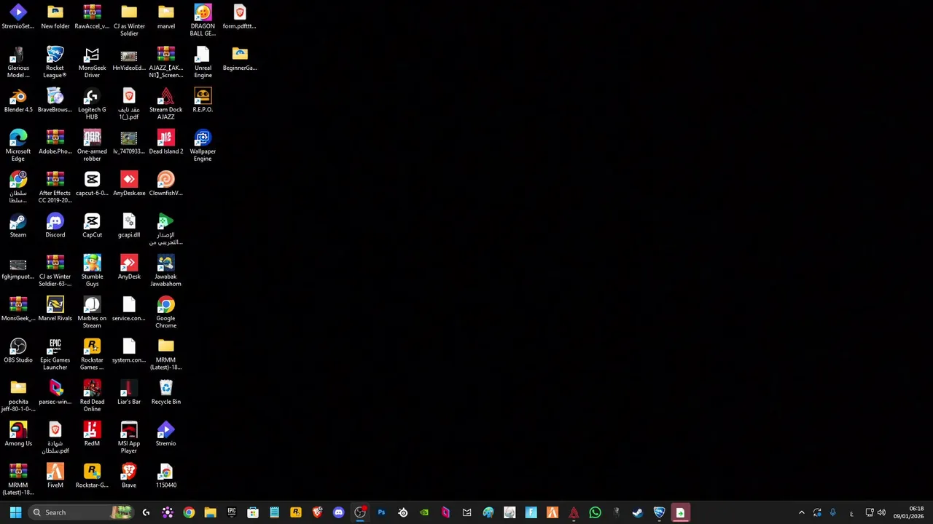The height and width of the screenshot is (524, 933).
Task: Select Dead Island 2 desktop icon
Action: pos(165,143)
